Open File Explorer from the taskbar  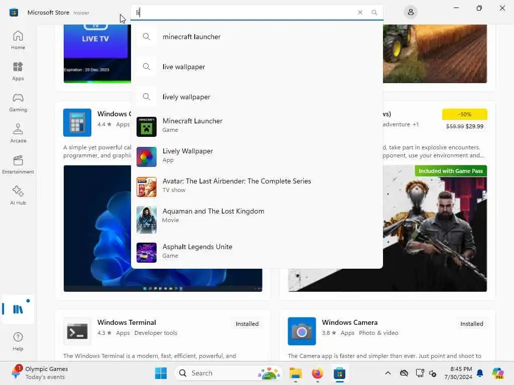[295, 373]
